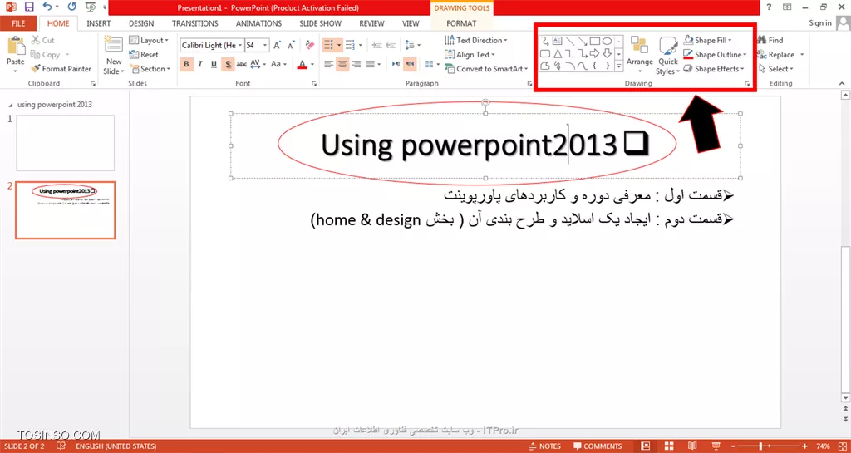Viewport: 851px width, 453px height.
Task: Select the Right Arrow shape
Action: coord(595,53)
